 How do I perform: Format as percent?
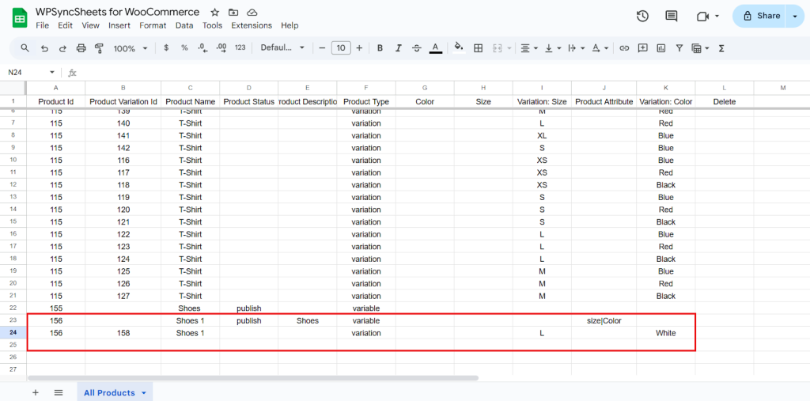(184, 47)
